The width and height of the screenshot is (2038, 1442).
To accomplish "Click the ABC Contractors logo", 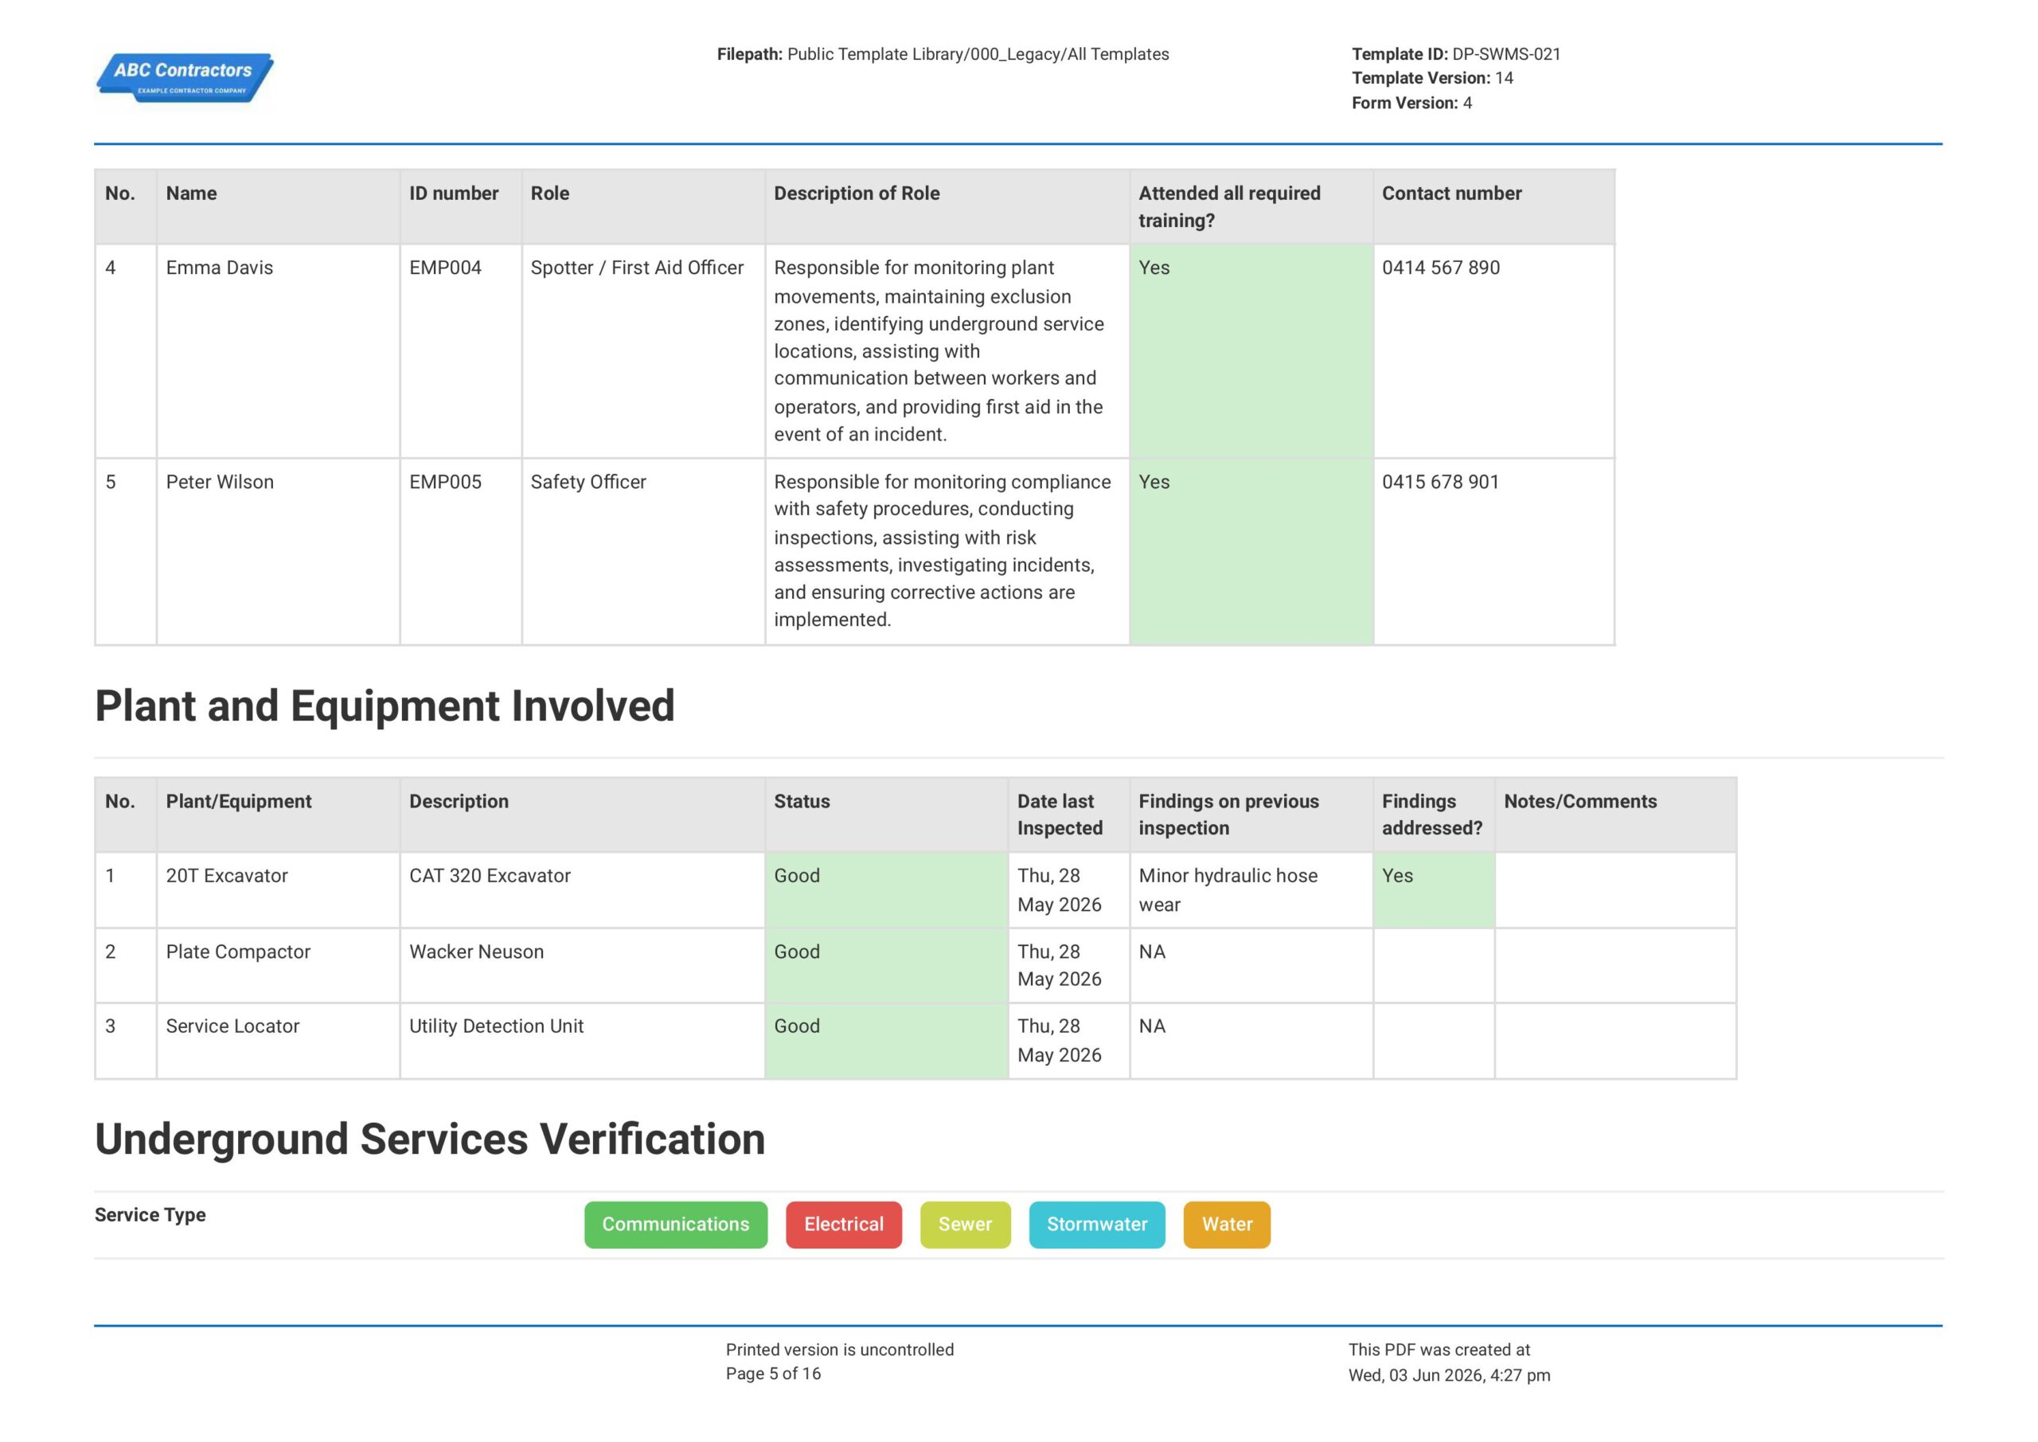I will coord(185,78).
